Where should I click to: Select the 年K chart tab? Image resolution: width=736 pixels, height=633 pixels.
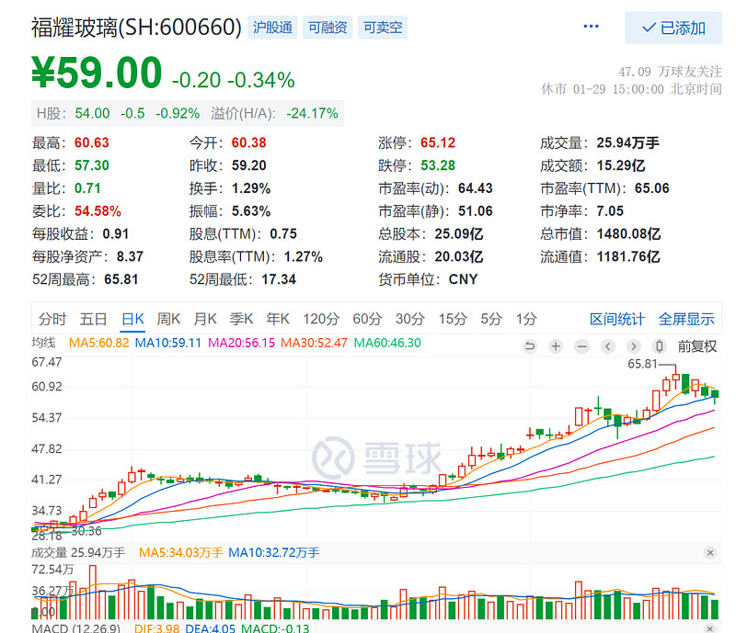278,320
